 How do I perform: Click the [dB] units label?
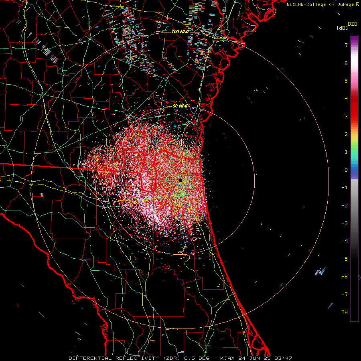coord(342,28)
